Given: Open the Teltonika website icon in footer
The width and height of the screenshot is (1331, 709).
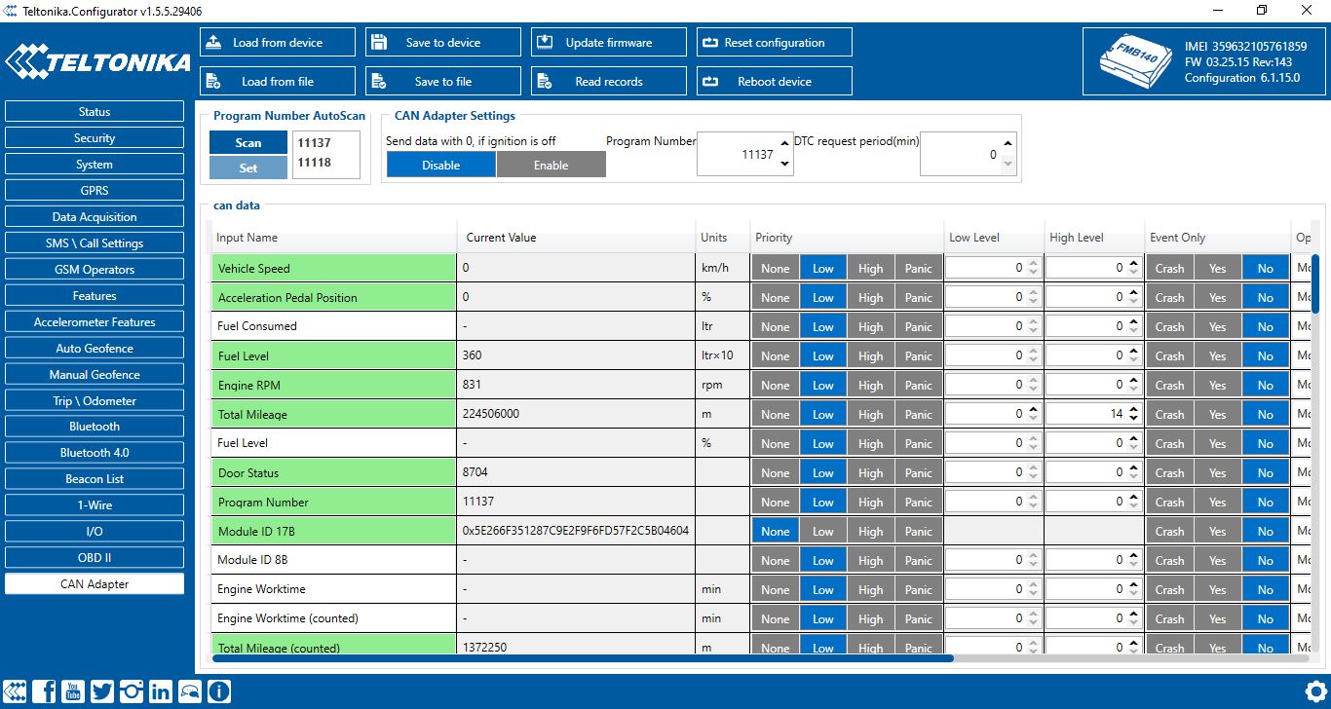Looking at the screenshot, I should click(17, 691).
